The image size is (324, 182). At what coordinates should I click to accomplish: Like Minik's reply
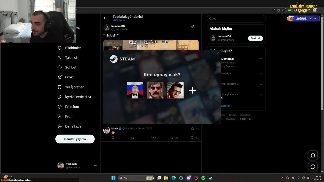(153, 138)
